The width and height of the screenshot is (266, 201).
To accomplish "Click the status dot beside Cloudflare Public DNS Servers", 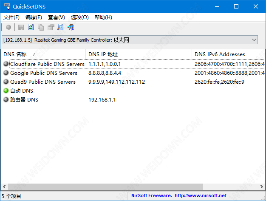I will (6, 64).
